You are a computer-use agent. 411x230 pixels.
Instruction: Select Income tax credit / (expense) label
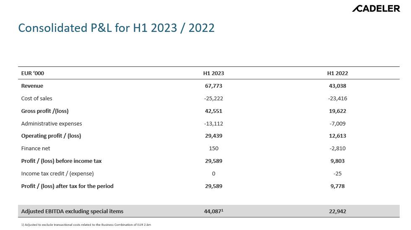(x=57, y=173)
